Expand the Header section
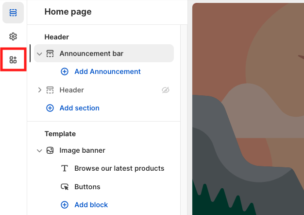The width and height of the screenshot is (304, 215). (x=40, y=90)
